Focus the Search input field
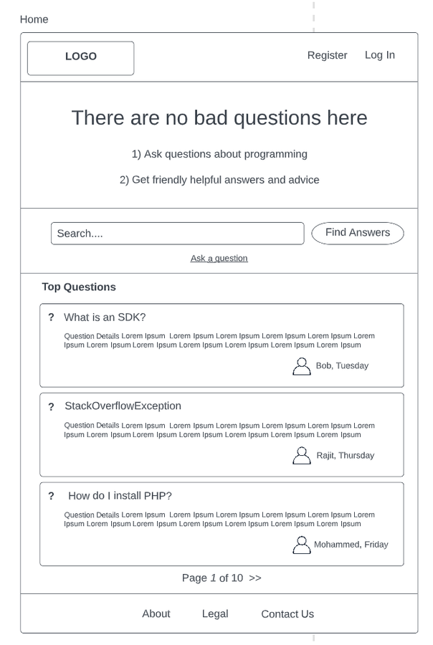Viewport: 433px width, 645px height. tap(177, 234)
